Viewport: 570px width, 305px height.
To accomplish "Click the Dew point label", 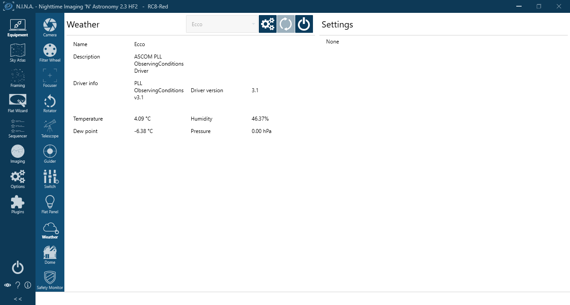I will click(85, 131).
